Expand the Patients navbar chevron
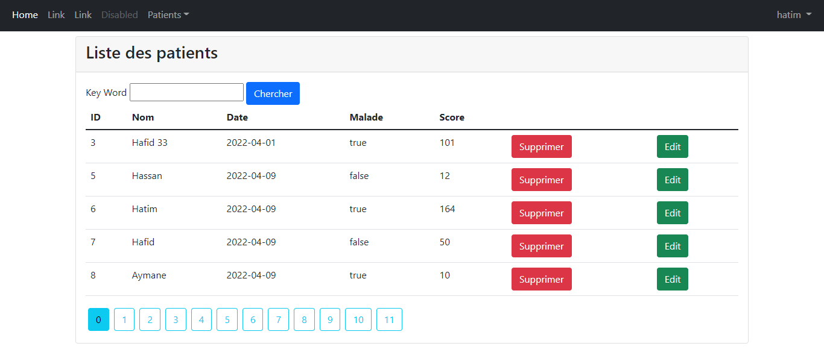824x355 pixels. [186, 14]
